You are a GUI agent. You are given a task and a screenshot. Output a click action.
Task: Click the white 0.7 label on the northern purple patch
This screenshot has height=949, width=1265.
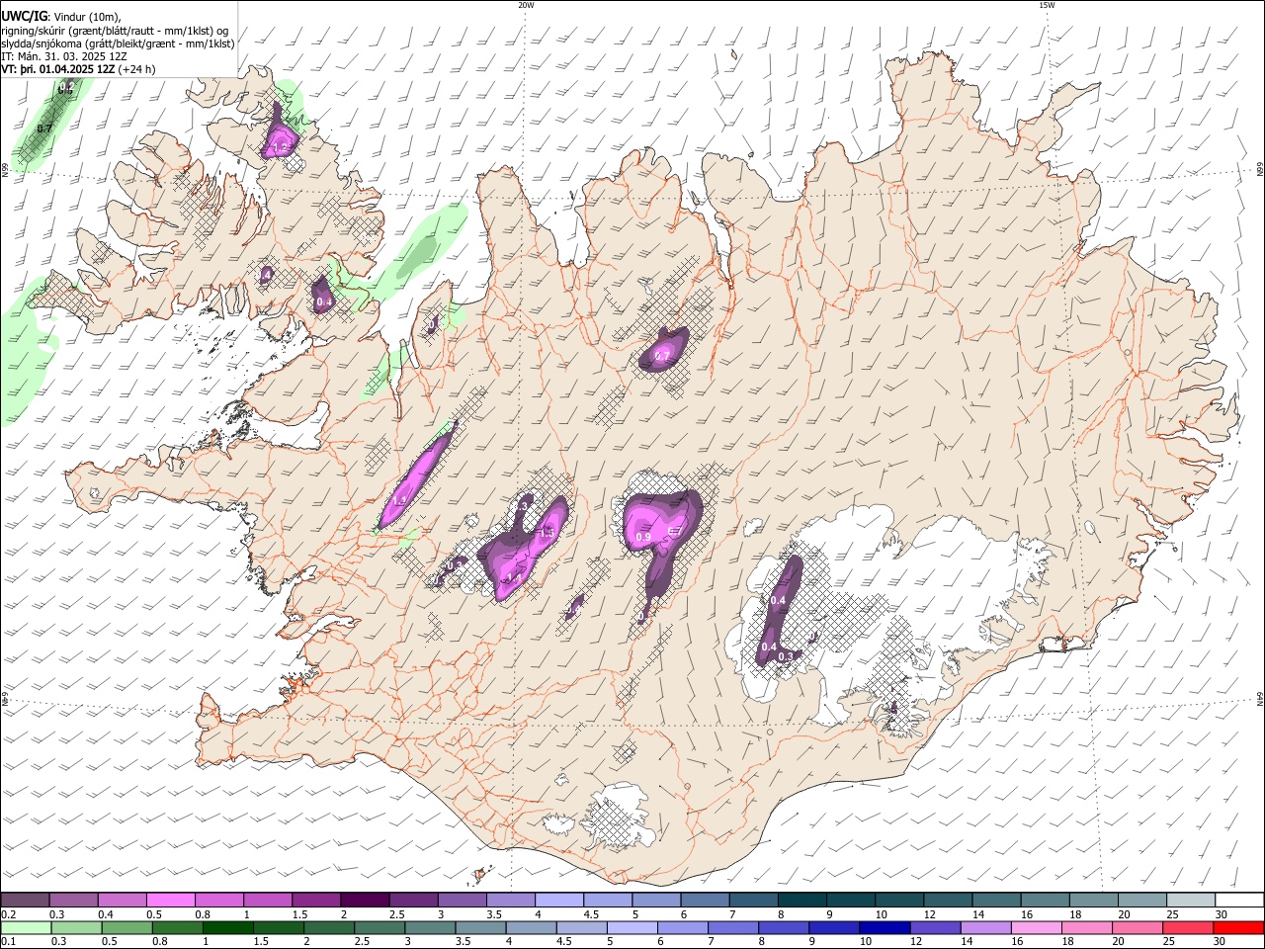[662, 356]
